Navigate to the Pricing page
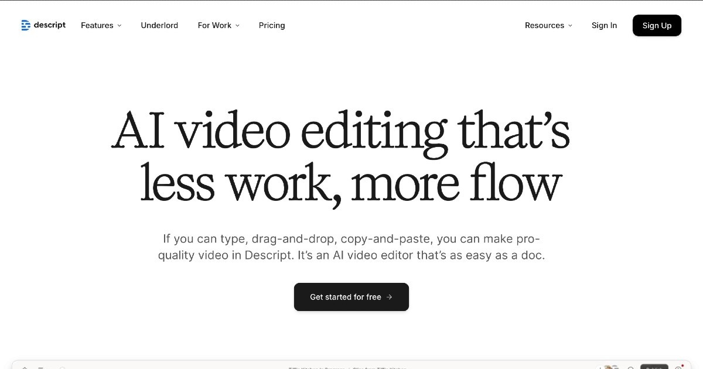This screenshot has height=369, width=703. (272, 25)
